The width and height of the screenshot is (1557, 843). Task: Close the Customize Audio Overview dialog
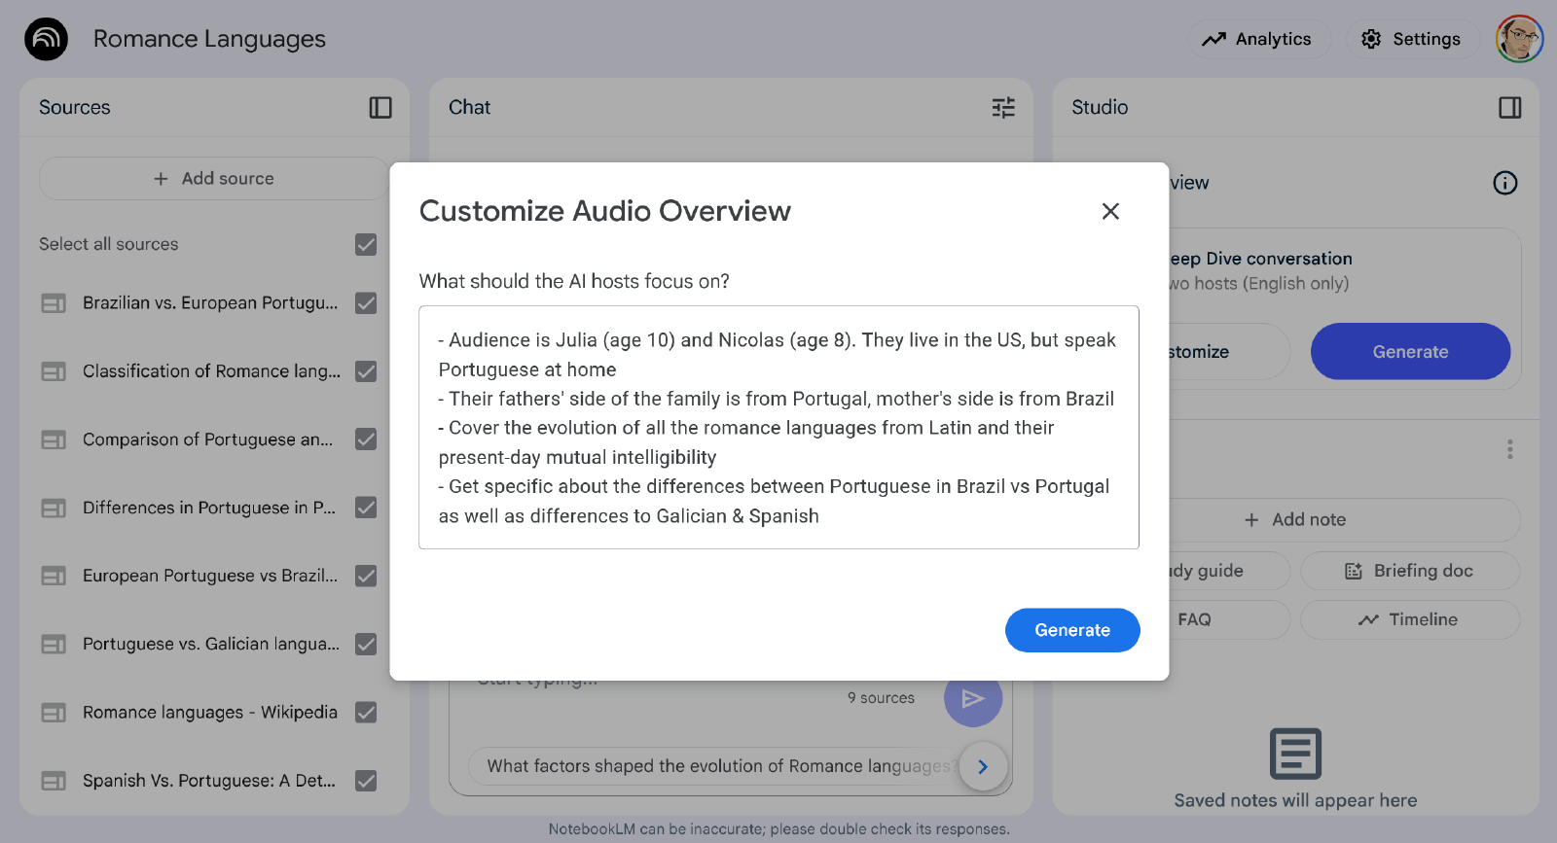1110,211
